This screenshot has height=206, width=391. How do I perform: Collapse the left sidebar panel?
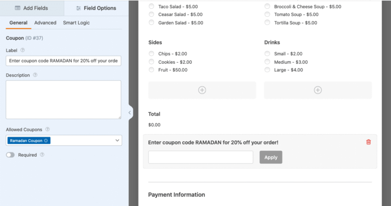click(x=129, y=113)
